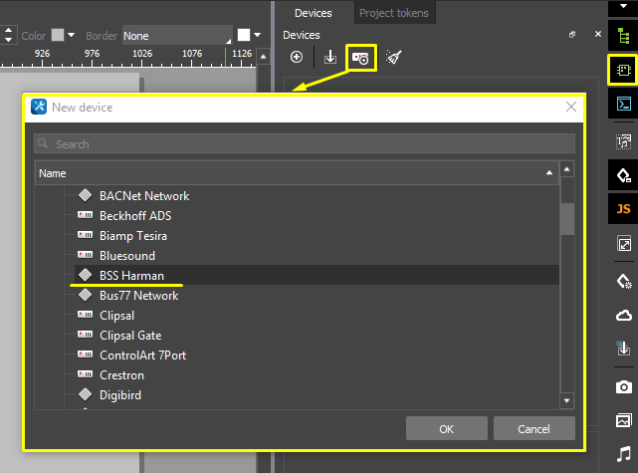
Task: Open the project tree icon in sidebar
Action: 623,35
